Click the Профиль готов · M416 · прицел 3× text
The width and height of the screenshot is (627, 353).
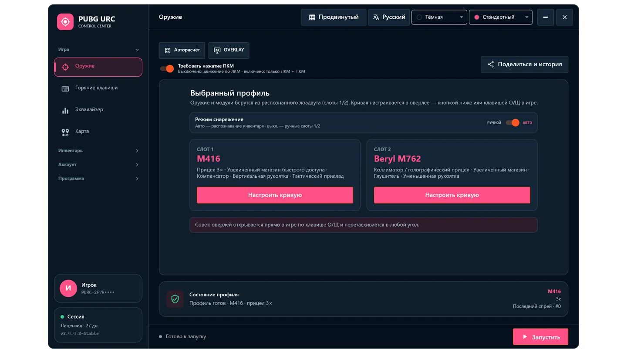coord(231,303)
